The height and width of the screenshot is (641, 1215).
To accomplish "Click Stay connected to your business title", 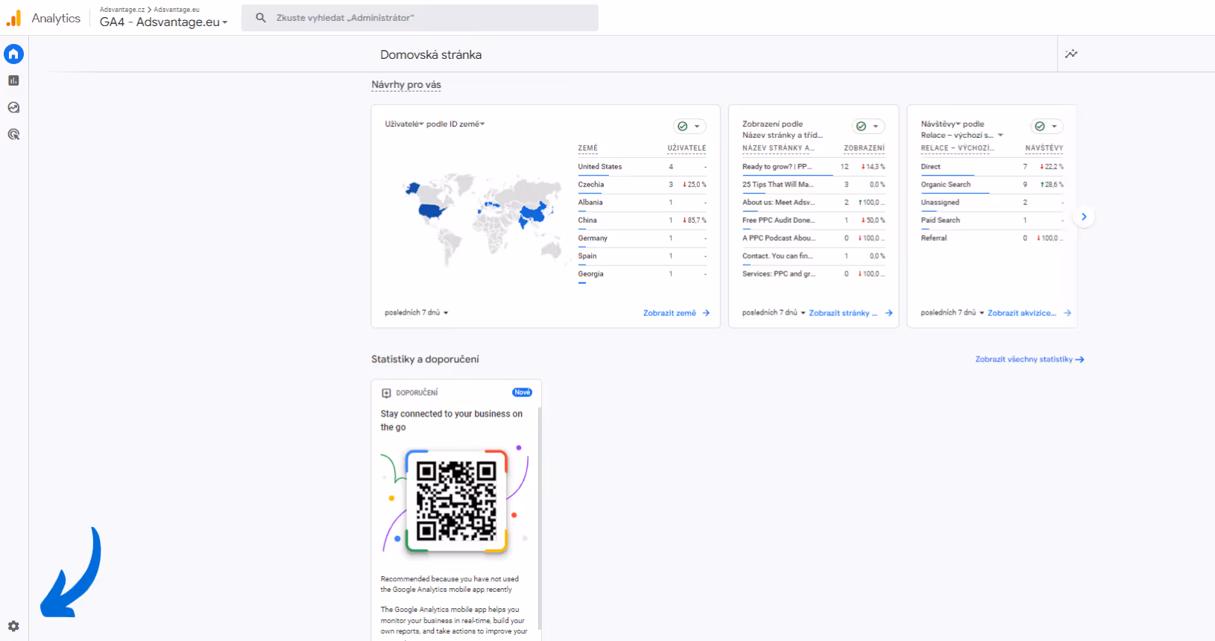I will (x=452, y=420).
